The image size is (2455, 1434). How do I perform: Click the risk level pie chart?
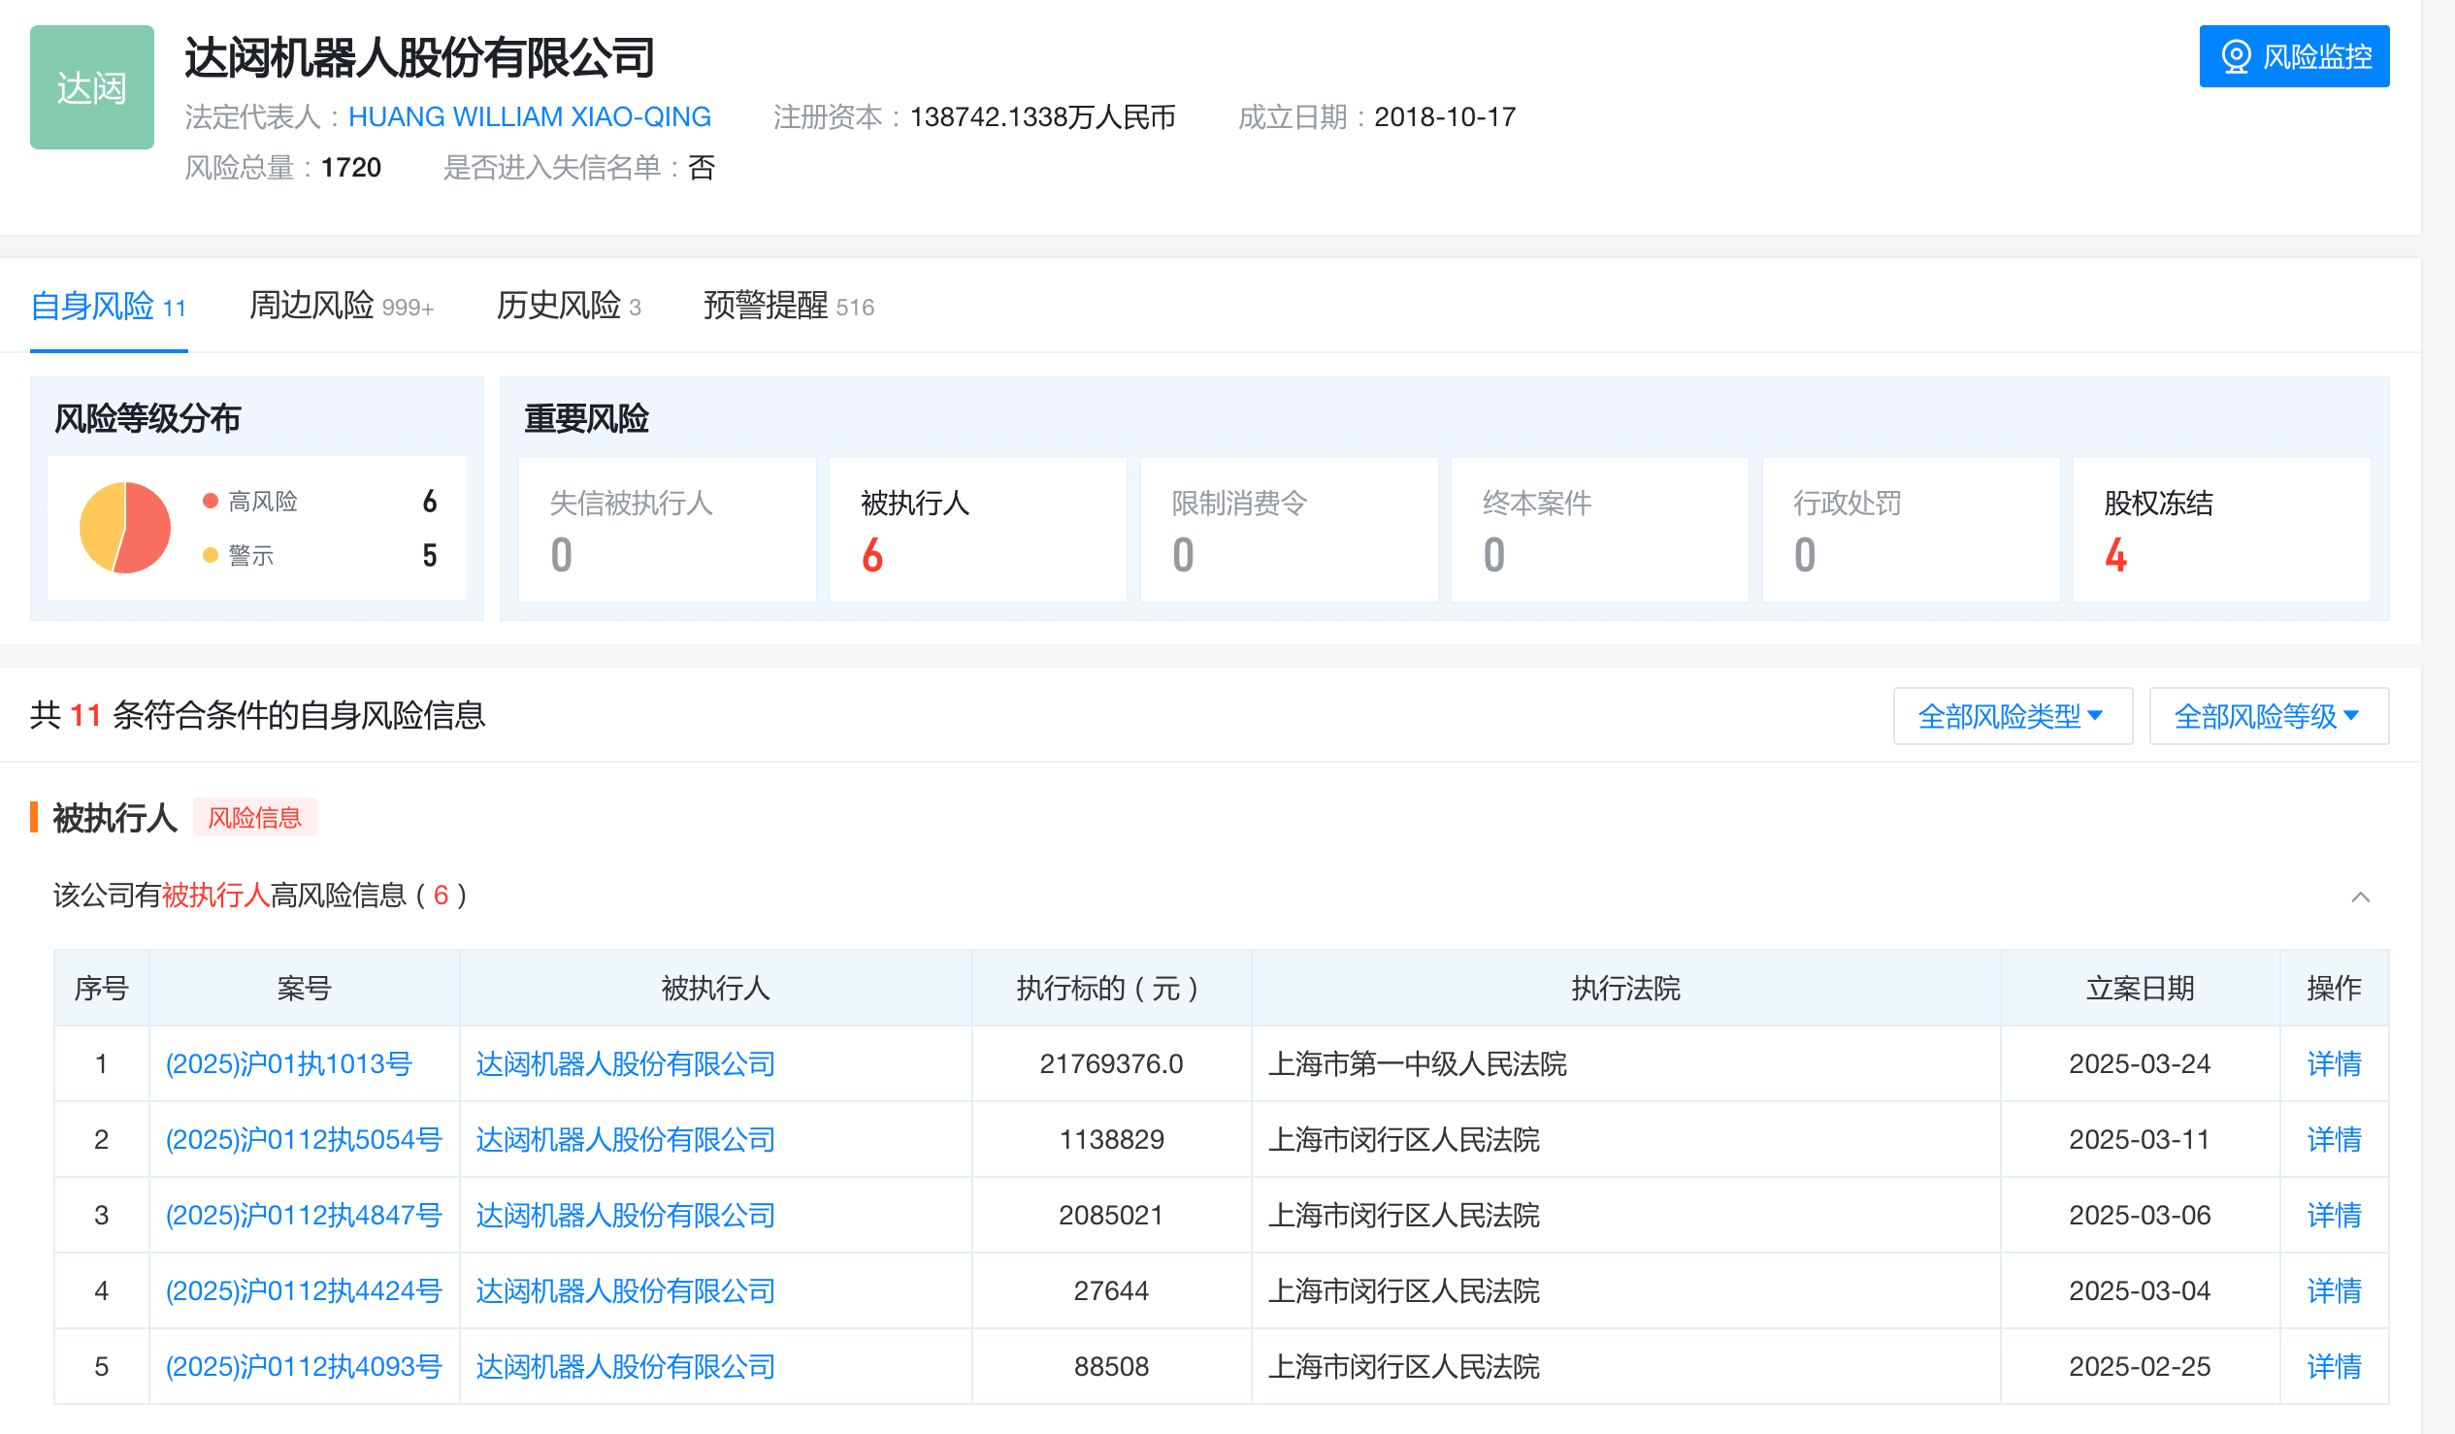click(x=125, y=527)
